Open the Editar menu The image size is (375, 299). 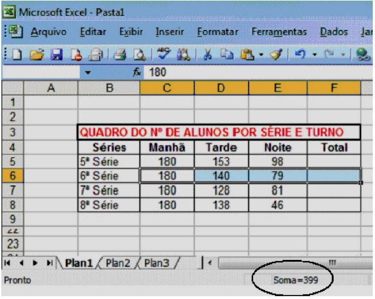click(93, 32)
